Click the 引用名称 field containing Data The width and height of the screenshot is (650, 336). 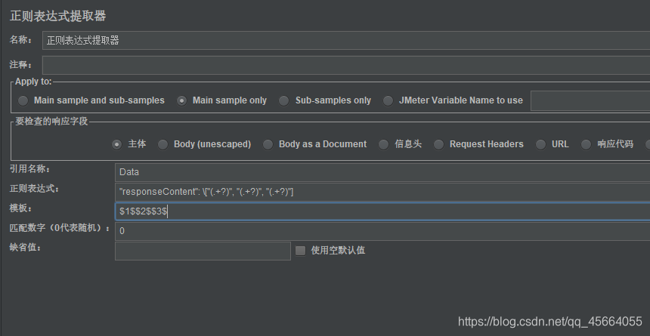point(382,172)
